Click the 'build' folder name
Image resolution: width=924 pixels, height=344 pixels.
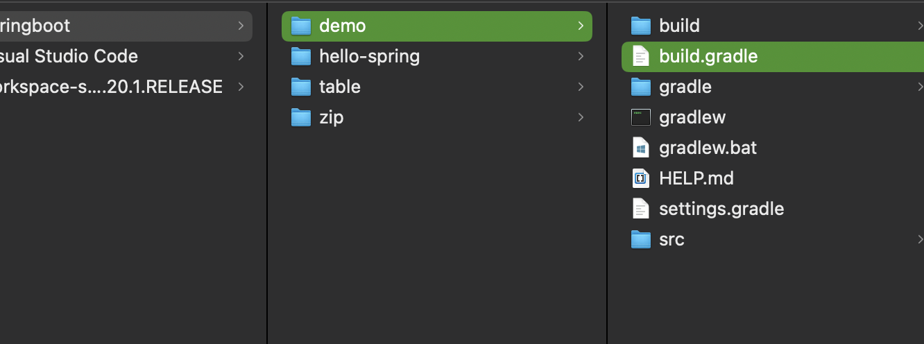click(679, 26)
